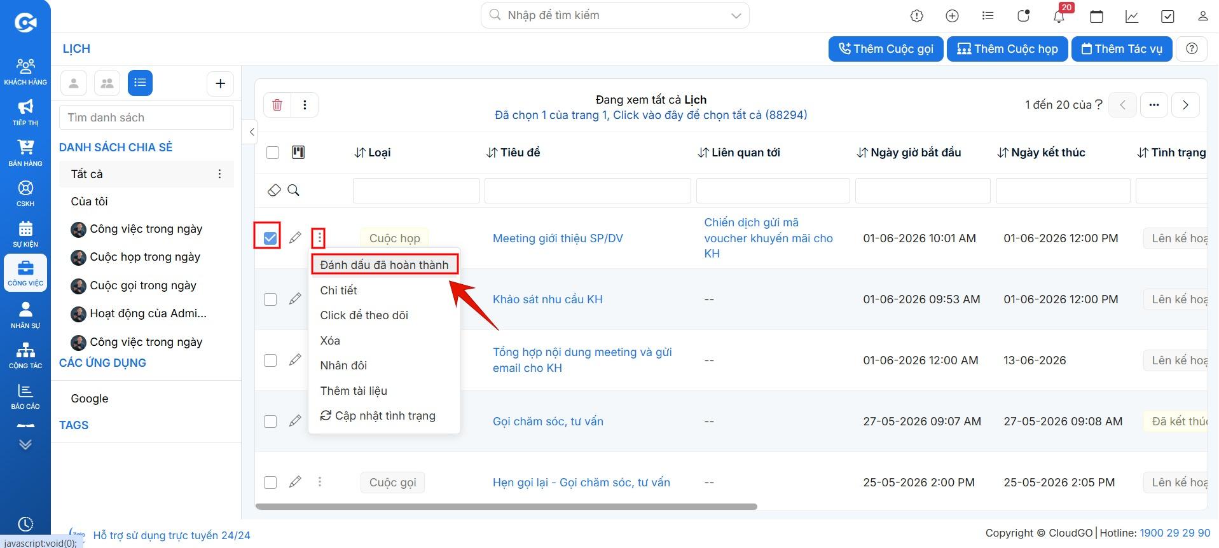This screenshot has height=548, width=1219.
Task: Open Meeting giới thiệu SP/DV link
Action: 558,238
